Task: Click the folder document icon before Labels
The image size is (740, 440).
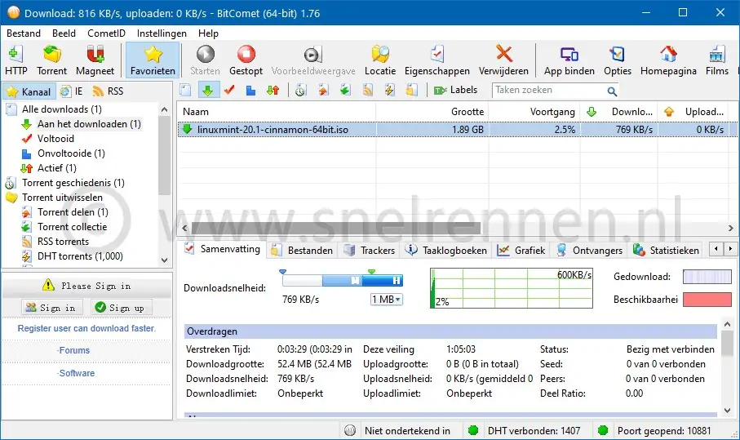Action: [x=411, y=90]
